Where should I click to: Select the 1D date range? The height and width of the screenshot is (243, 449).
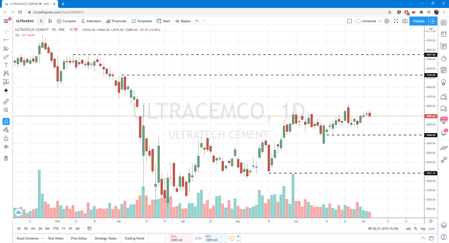coord(19,228)
